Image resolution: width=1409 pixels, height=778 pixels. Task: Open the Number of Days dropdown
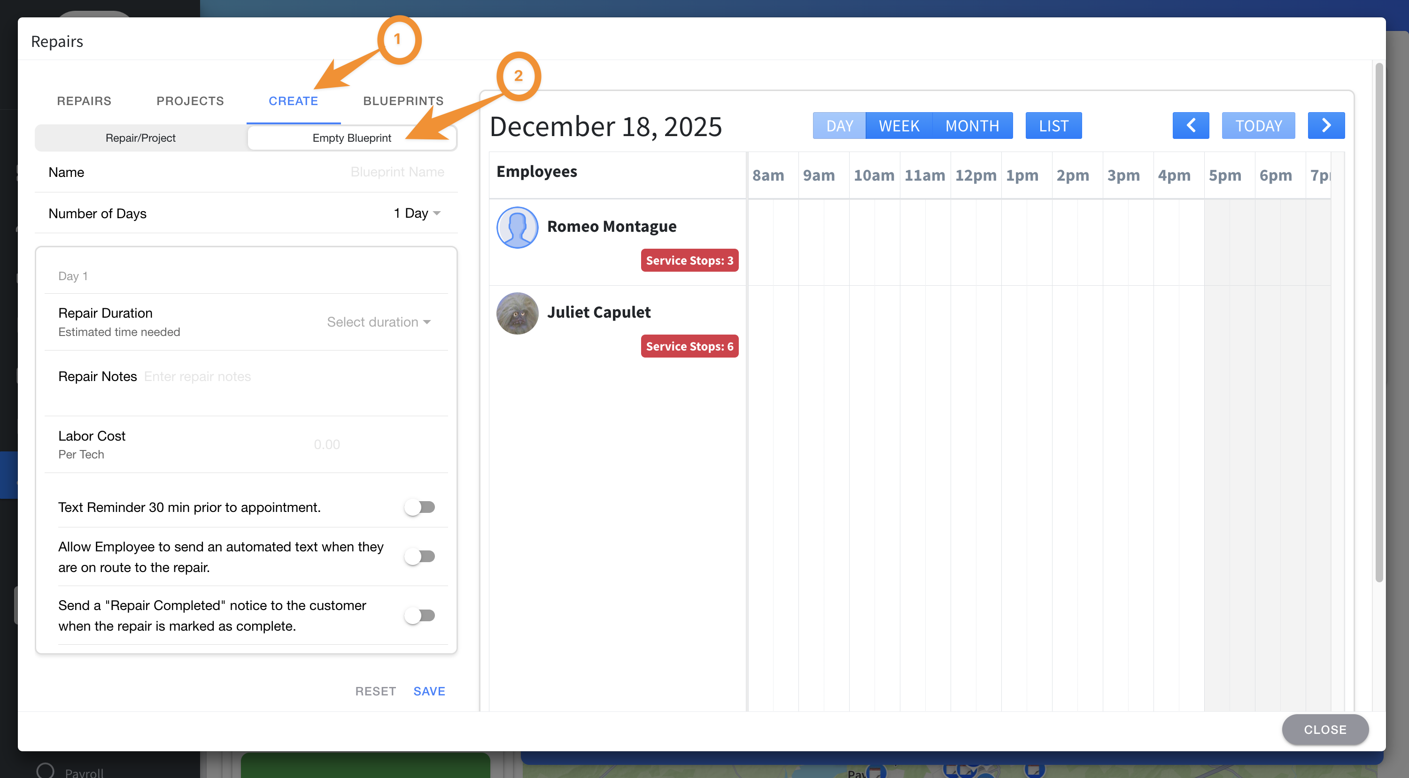click(417, 213)
